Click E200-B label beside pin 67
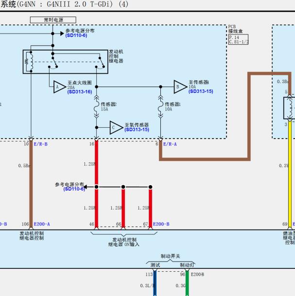 [x=161, y=224]
